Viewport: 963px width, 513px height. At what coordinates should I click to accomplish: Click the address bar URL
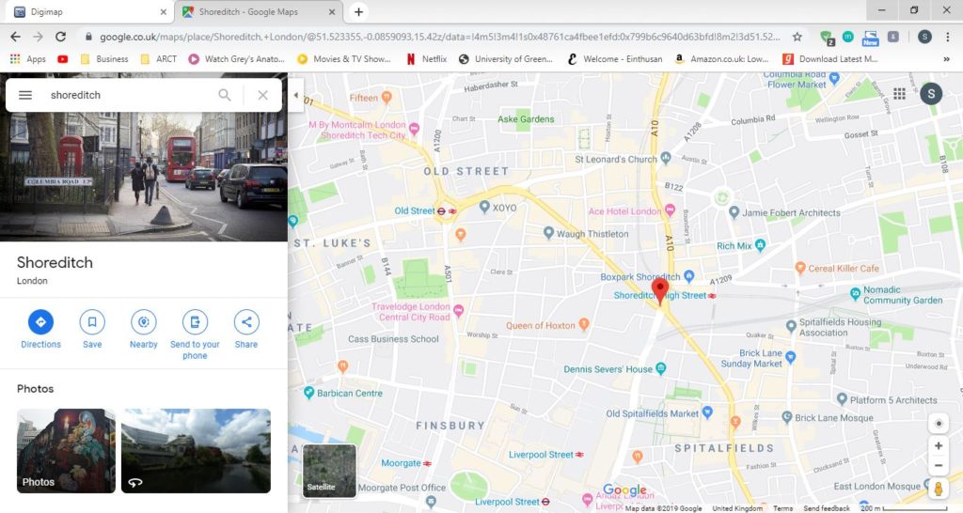pos(440,37)
